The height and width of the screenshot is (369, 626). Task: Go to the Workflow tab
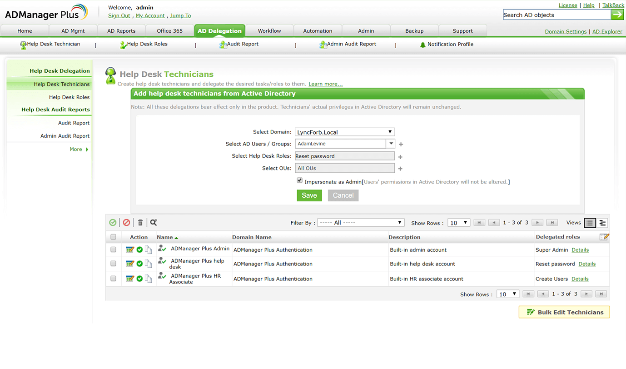[x=269, y=30]
